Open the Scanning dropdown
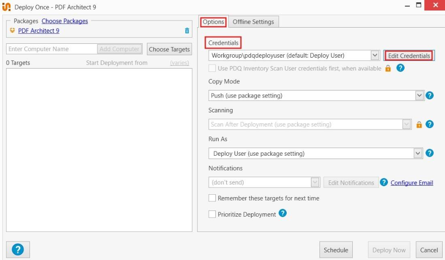This screenshot has width=445, height=260. pyautogui.click(x=406, y=124)
